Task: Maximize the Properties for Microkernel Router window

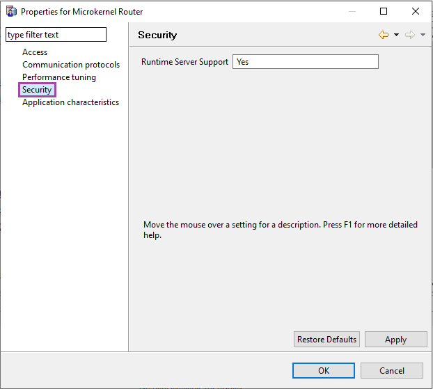Action: (384, 11)
